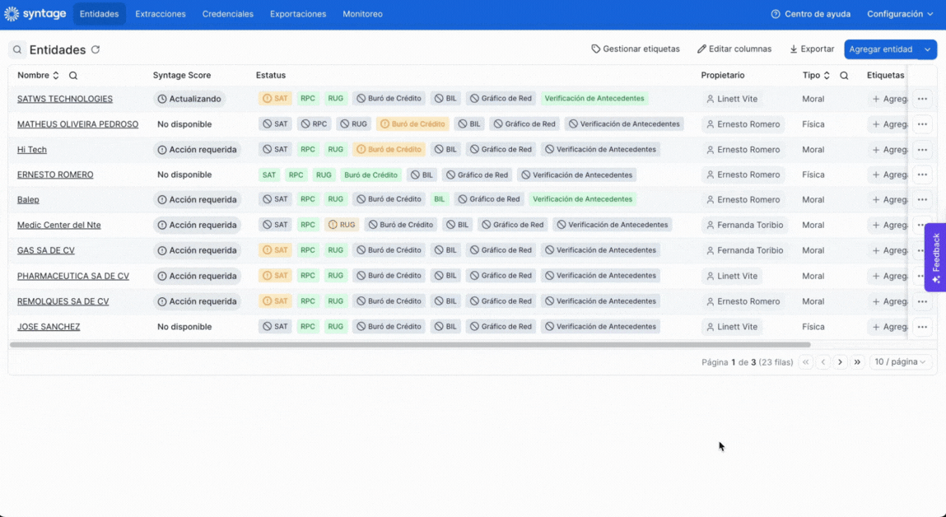Viewport: 946px width, 517px height.
Task: Switch to the Extracciones tab
Action: [x=161, y=14]
